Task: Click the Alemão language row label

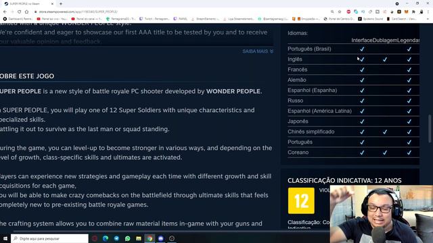Action: click(297, 80)
